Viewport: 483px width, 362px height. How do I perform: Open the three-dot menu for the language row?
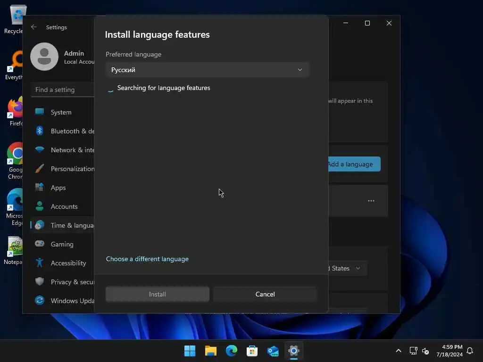[x=371, y=201]
